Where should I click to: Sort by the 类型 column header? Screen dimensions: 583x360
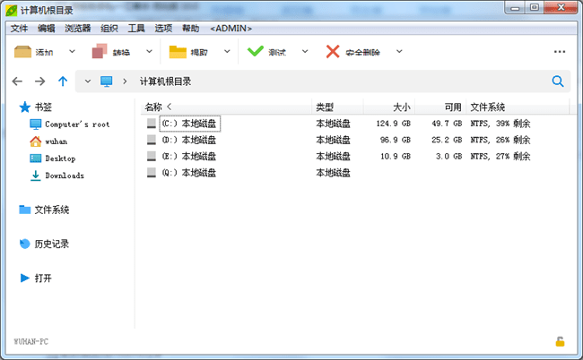pyautogui.click(x=337, y=107)
